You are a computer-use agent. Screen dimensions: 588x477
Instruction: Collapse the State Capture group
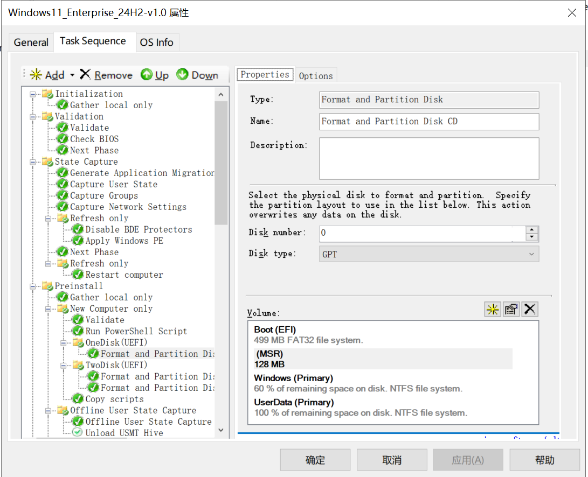click(x=33, y=162)
